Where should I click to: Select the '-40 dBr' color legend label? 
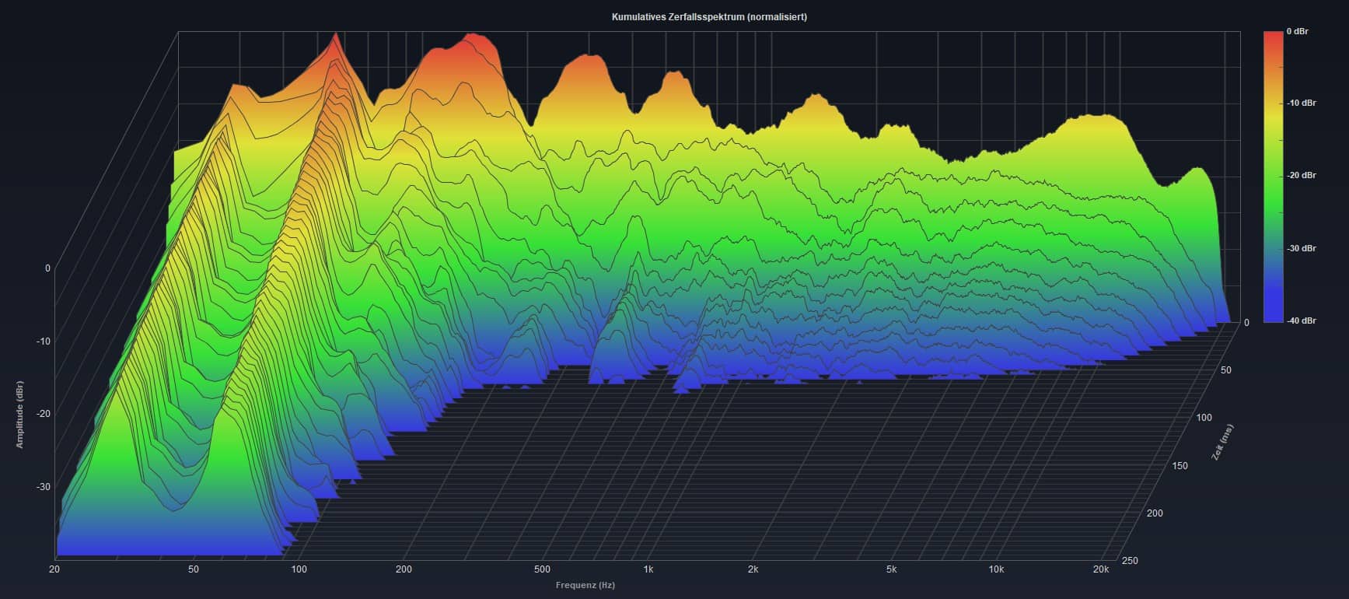click(1300, 321)
